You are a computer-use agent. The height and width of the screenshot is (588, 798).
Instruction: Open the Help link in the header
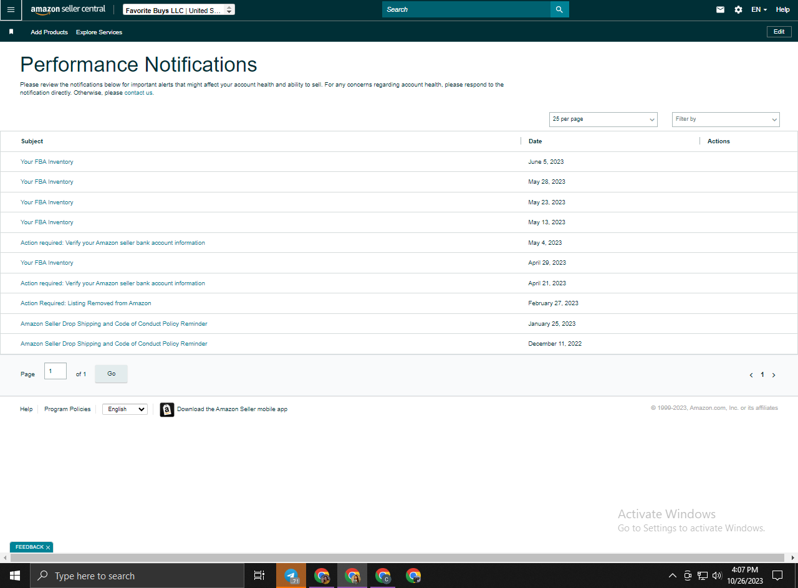click(x=782, y=10)
